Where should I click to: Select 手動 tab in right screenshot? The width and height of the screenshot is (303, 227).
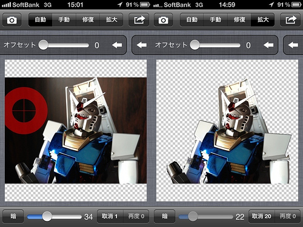(216, 20)
